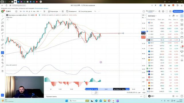Open the emoji icons tool

(3, 40)
